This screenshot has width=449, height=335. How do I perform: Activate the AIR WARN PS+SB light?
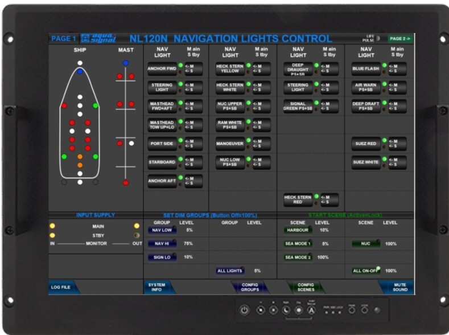[x=366, y=87]
